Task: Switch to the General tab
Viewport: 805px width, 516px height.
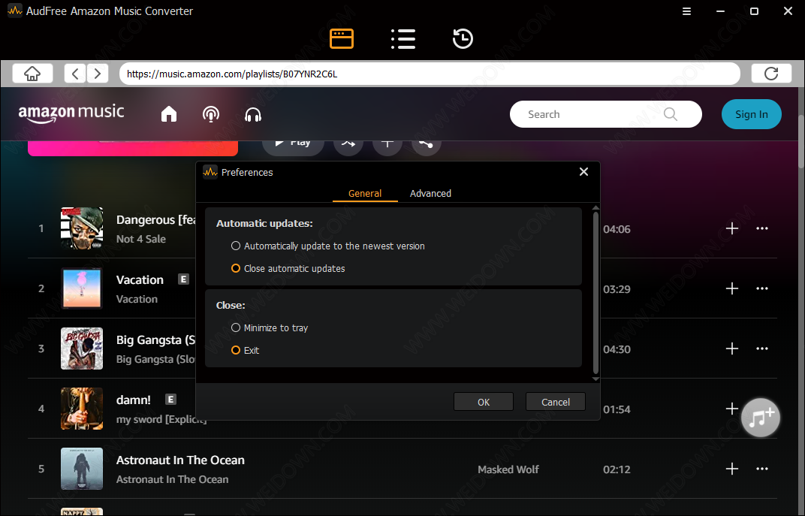Action: point(365,193)
